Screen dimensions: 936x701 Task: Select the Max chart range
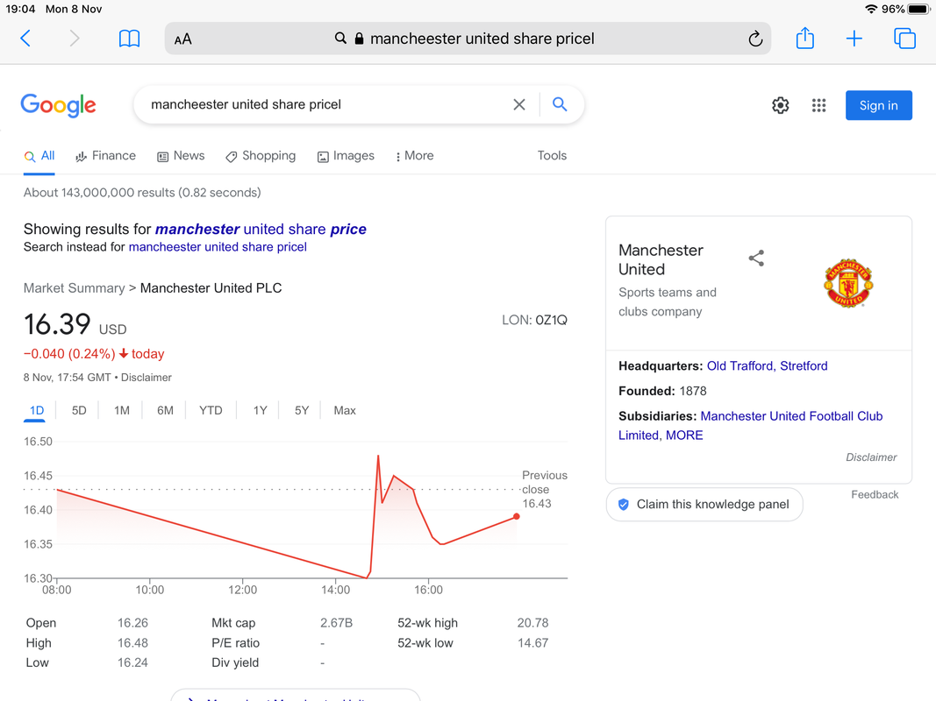coord(345,411)
